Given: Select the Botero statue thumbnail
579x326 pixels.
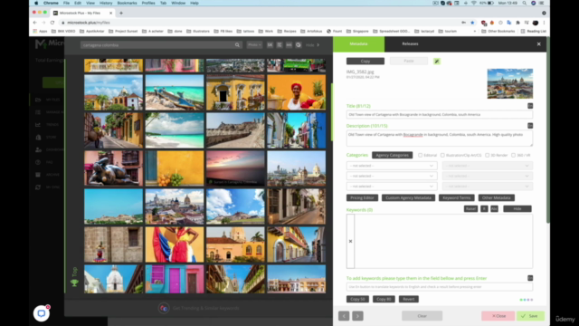Looking at the screenshot, I should point(113,168).
